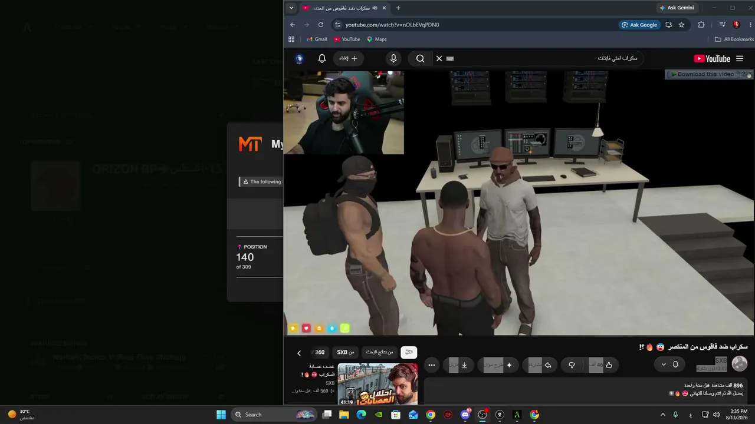
Task: Bookmark this page with the star icon
Action: tap(682, 25)
